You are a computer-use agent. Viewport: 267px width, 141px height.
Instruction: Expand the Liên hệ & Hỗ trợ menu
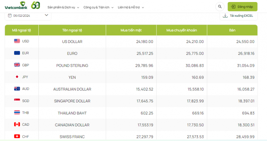tap(131, 7)
